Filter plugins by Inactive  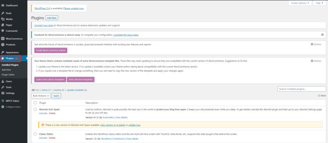pos(57,90)
